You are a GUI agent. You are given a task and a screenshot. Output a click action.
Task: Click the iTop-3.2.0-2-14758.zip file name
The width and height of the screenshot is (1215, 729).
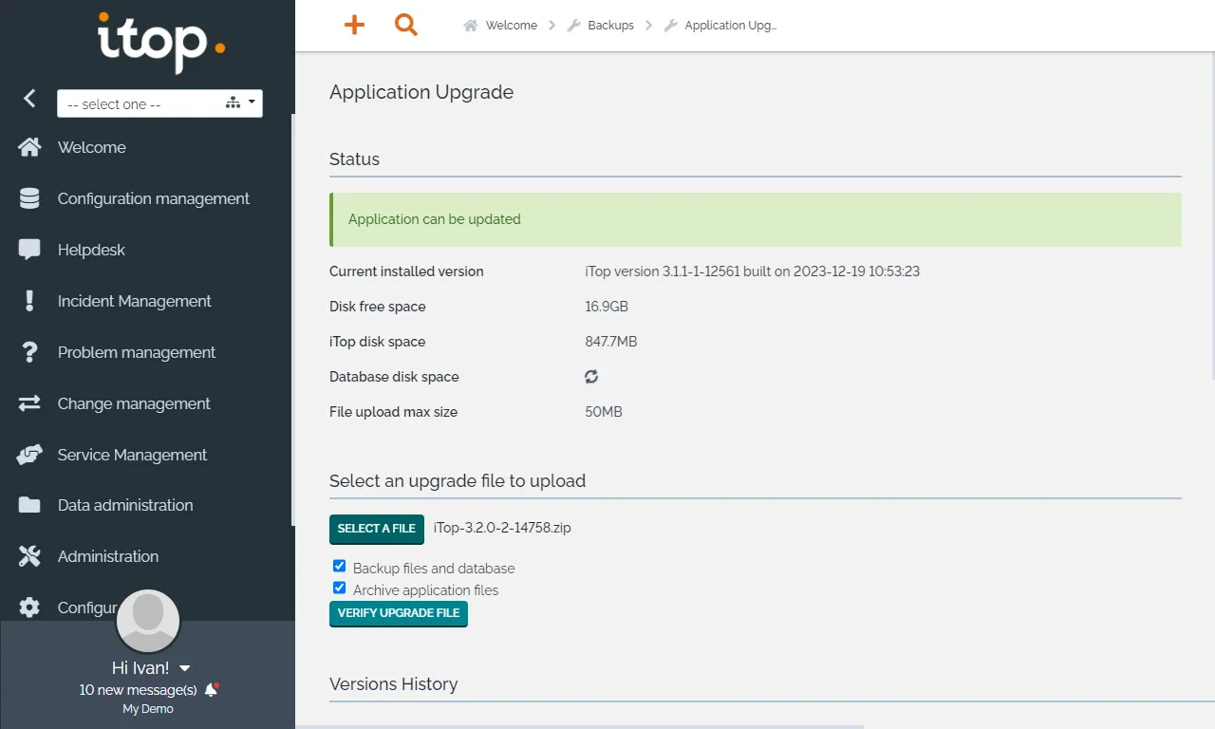(x=502, y=528)
